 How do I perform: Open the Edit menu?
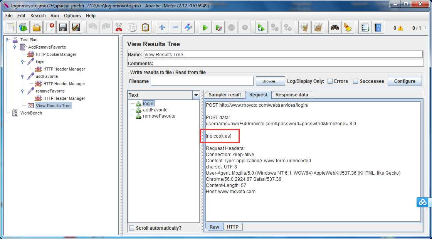[21, 16]
